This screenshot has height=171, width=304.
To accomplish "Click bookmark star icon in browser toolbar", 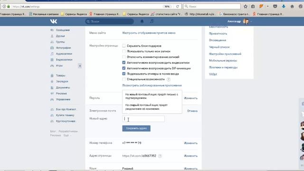I will coord(246,6).
